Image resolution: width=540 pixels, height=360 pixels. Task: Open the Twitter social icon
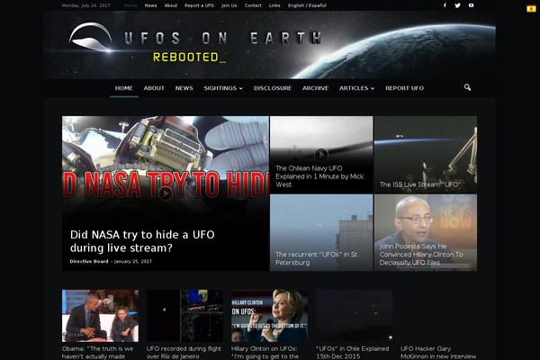coord(457,5)
